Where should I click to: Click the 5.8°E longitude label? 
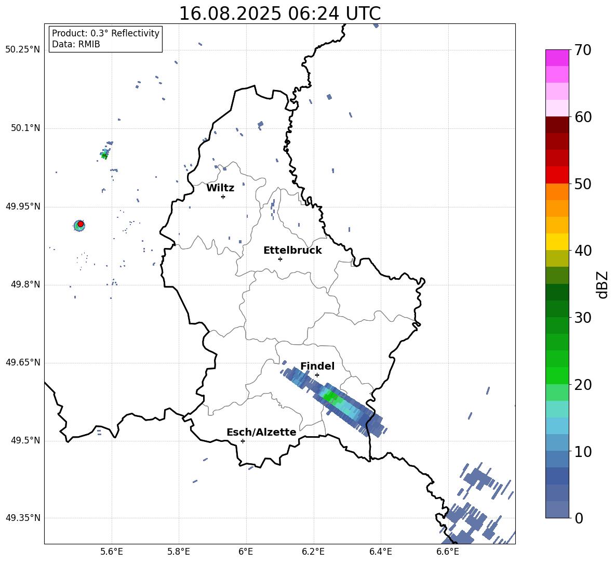pos(179,552)
